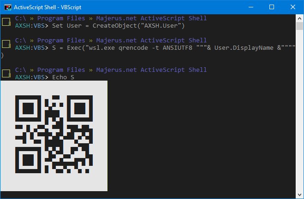Click the vertical scrollbar thumb
Viewport: 304px width, 199px height.
click(x=299, y=26)
